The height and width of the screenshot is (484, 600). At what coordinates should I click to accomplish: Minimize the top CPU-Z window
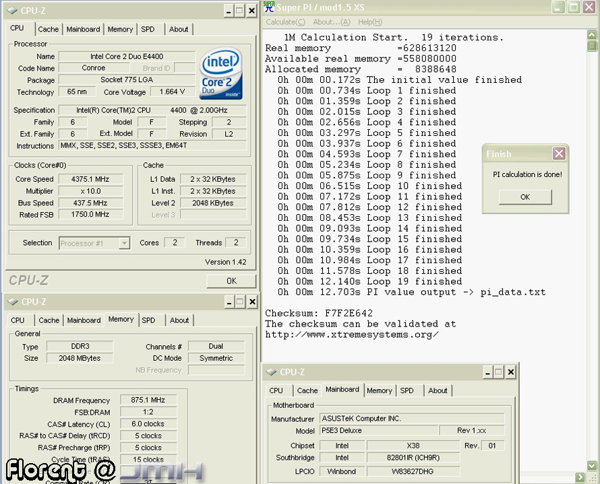[x=229, y=11]
